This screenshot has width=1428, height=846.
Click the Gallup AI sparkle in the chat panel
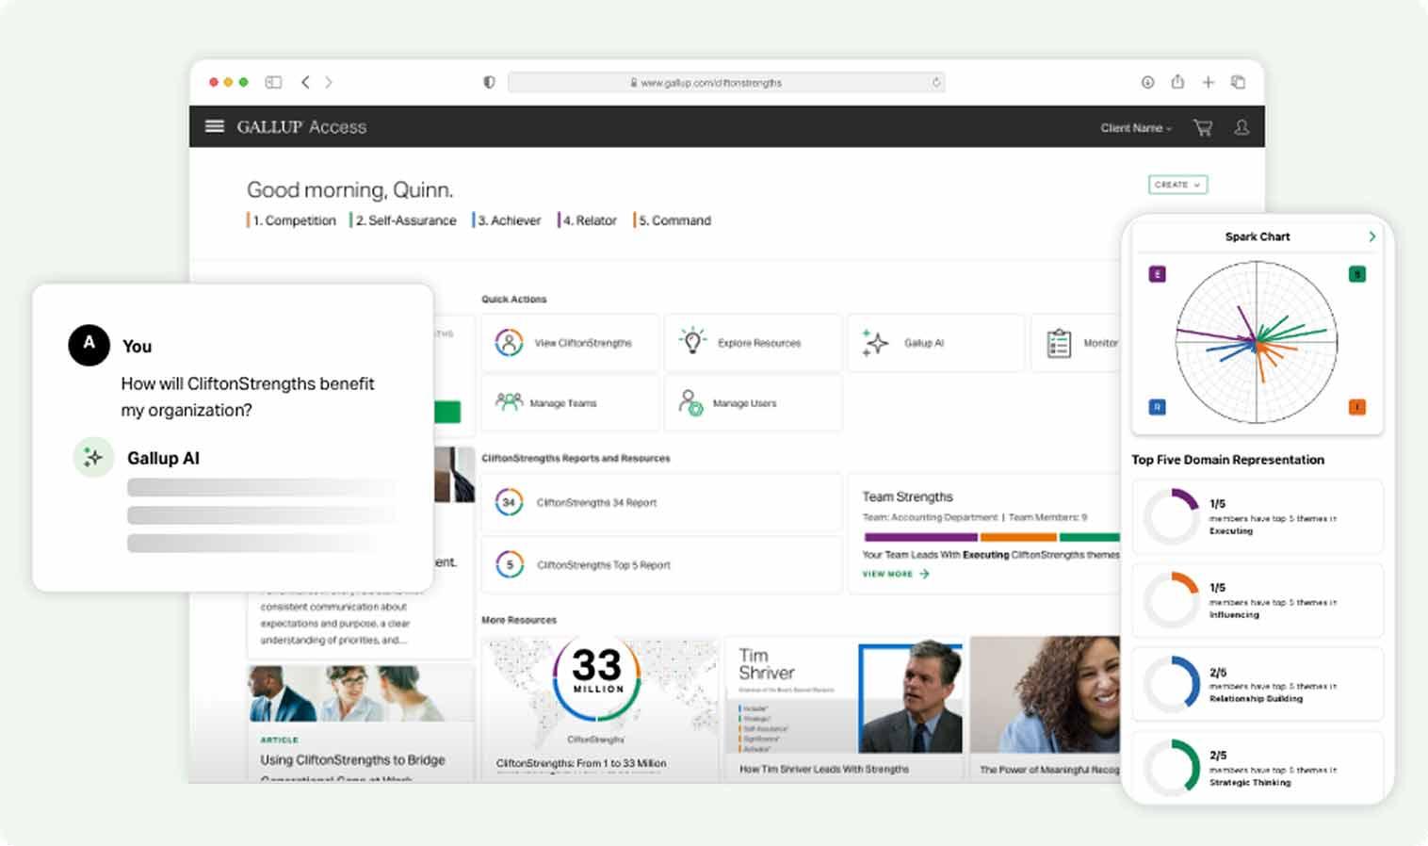92,457
